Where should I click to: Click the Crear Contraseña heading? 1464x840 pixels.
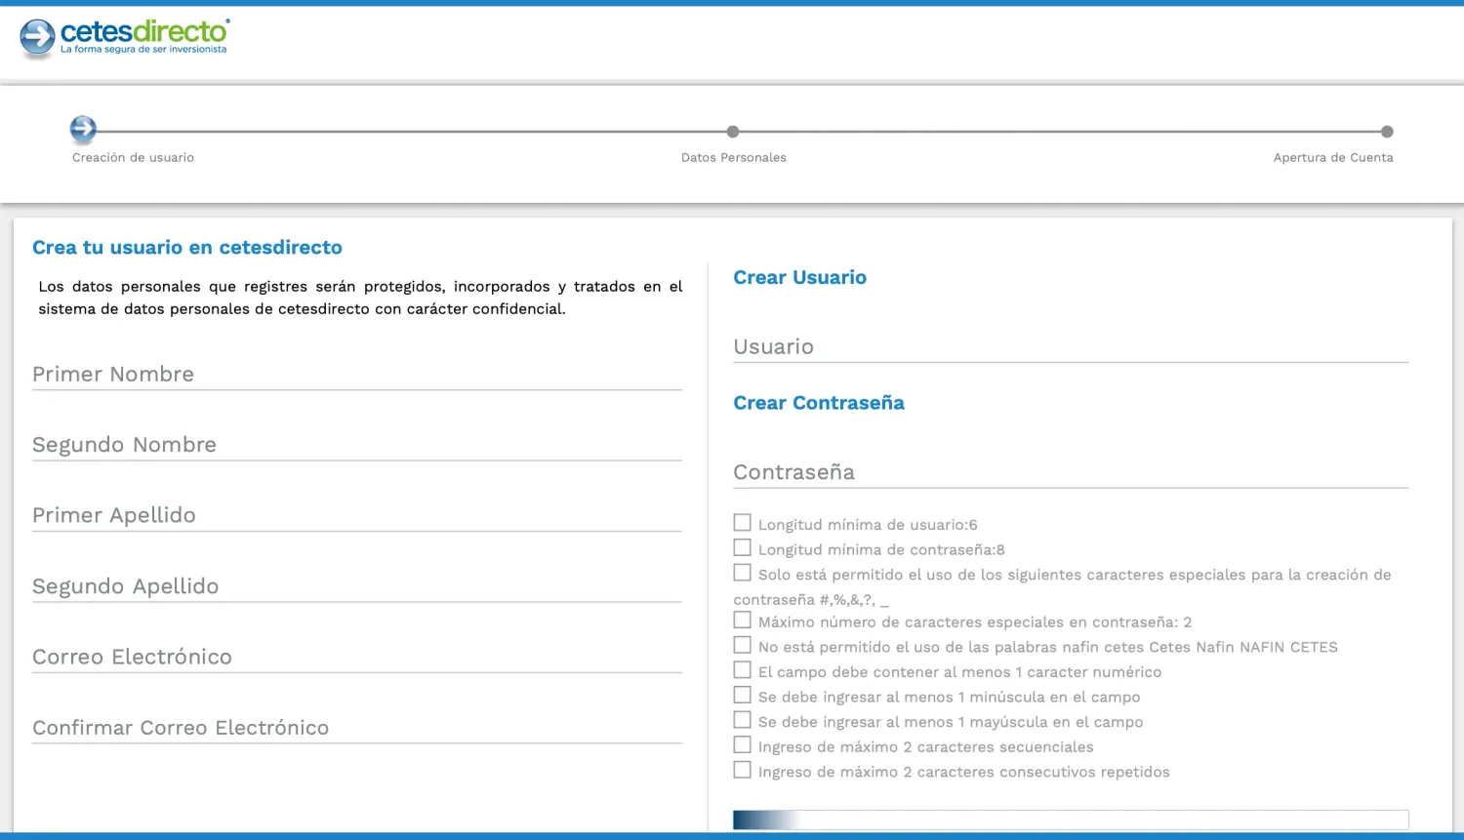pos(819,403)
